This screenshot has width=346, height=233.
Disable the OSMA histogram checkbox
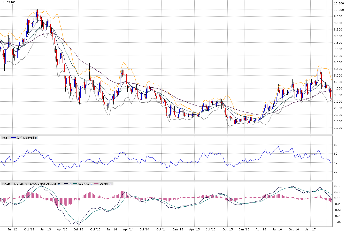(110, 184)
